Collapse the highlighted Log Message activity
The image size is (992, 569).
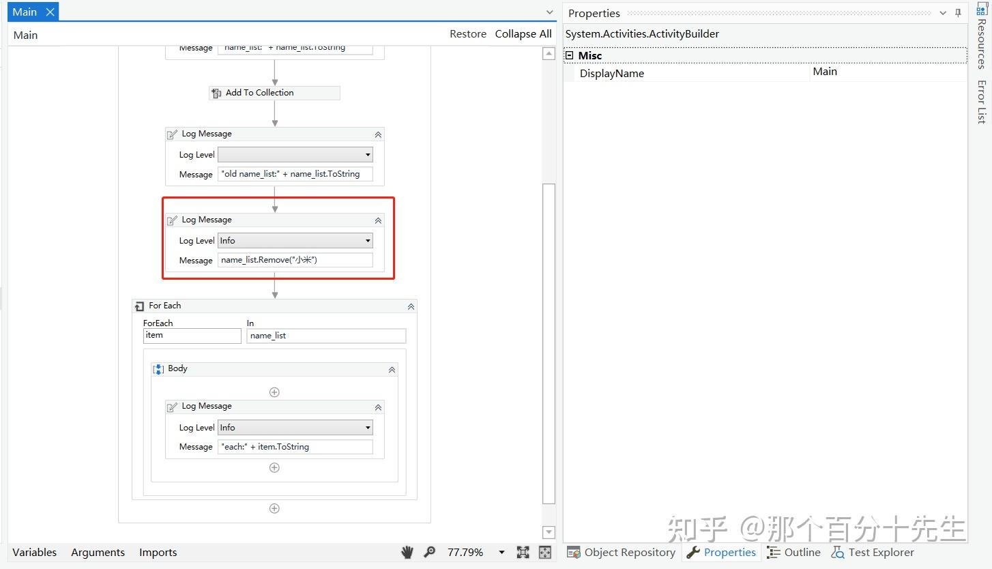pos(377,220)
